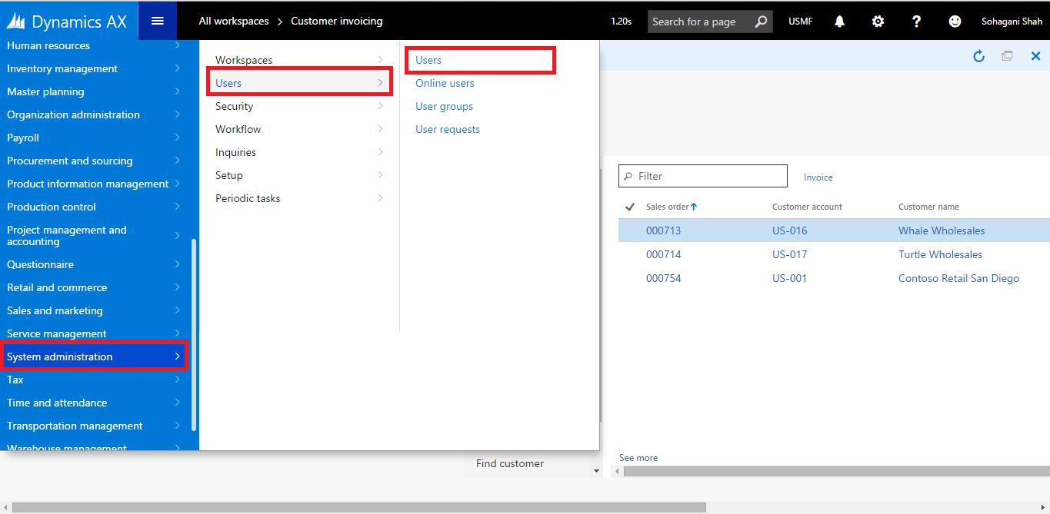1050x514 pixels.
Task: Expand Periodic tasks submenu
Action: point(299,198)
